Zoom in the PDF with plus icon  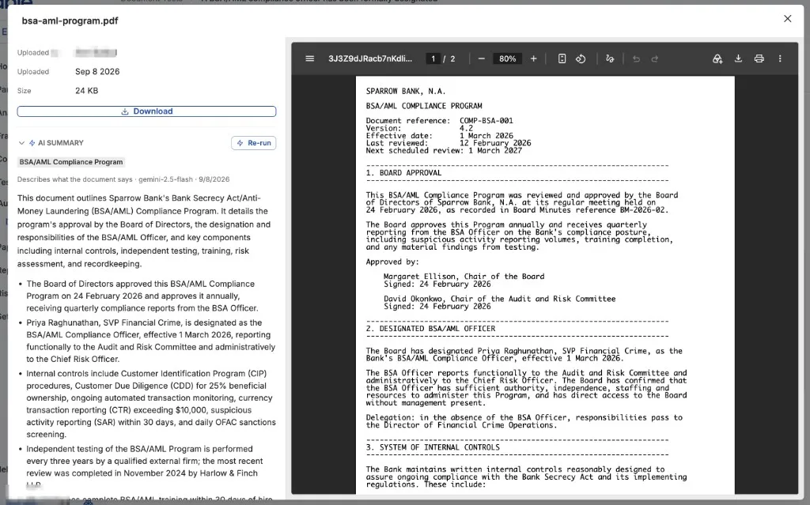coord(534,58)
